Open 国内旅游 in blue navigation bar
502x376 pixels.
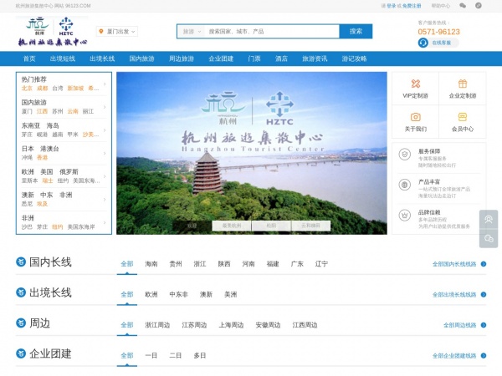coord(142,58)
